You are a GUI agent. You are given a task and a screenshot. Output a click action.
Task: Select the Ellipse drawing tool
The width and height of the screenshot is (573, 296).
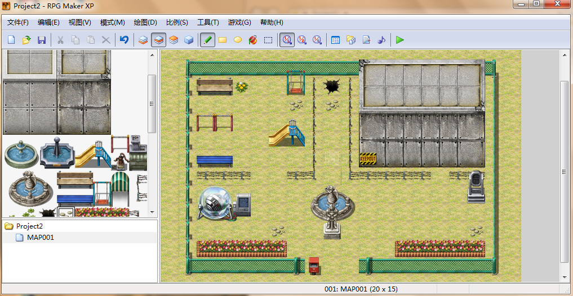tap(238, 40)
